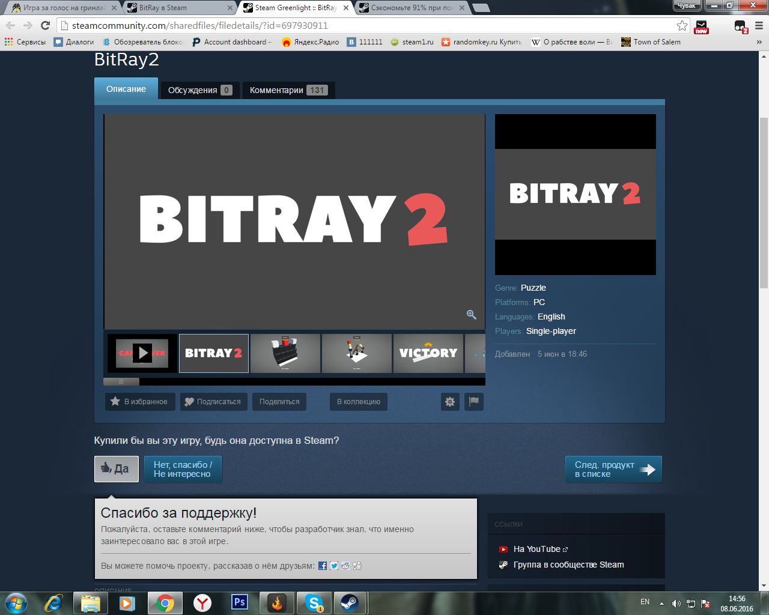The image size is (769, 615).
Task: Vote Да for this game
Action: [117, 469]
